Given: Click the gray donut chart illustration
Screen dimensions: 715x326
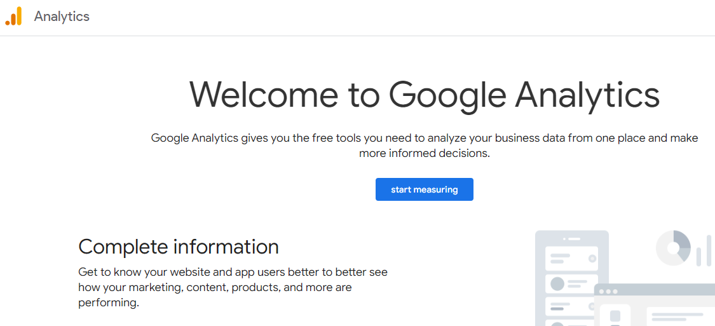Looking at the screenshot, I should 674,248.
